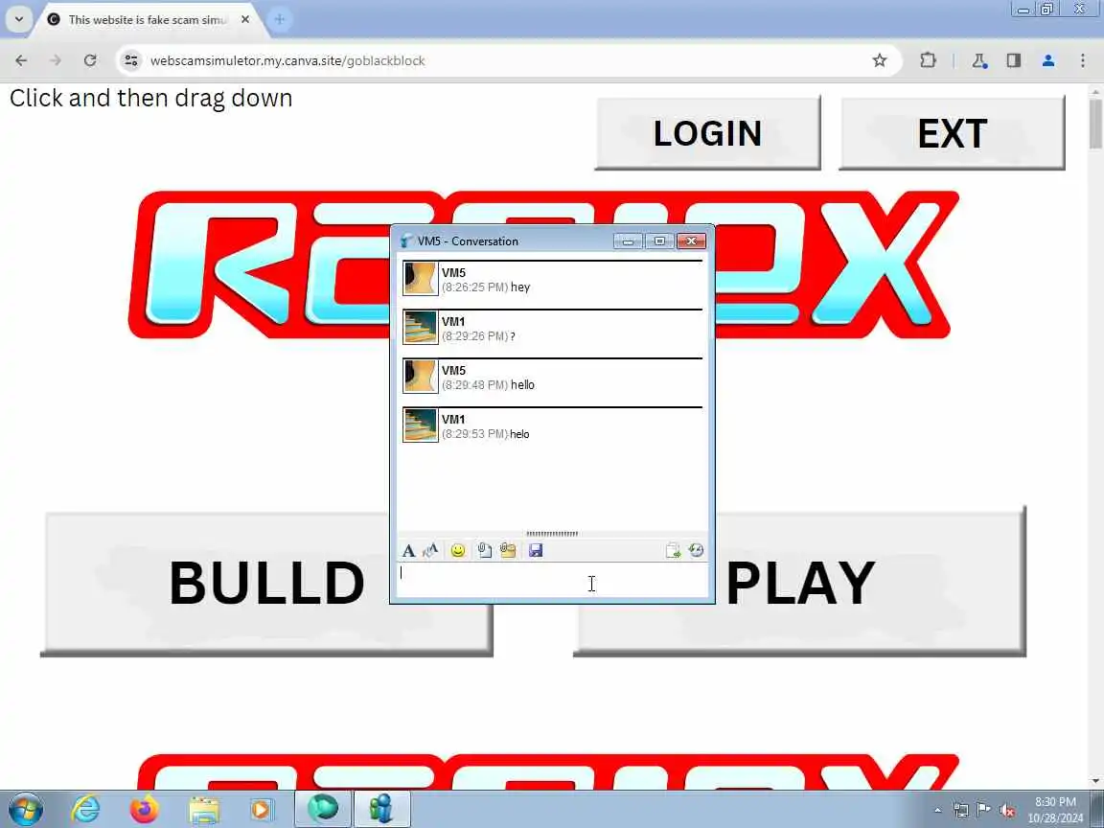Click the network icon in system tray
1104x828 pixels.
coord(960,811)
